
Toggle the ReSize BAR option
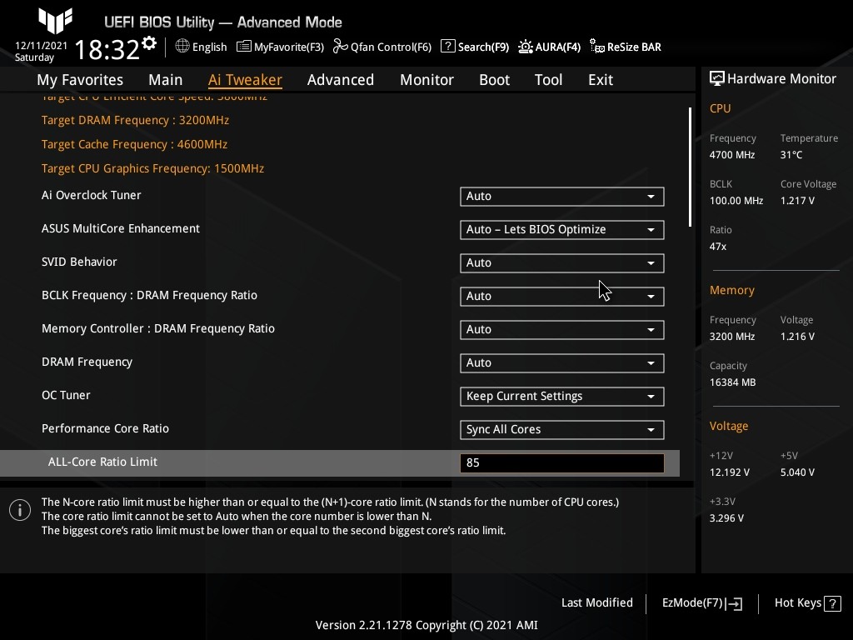625,47
